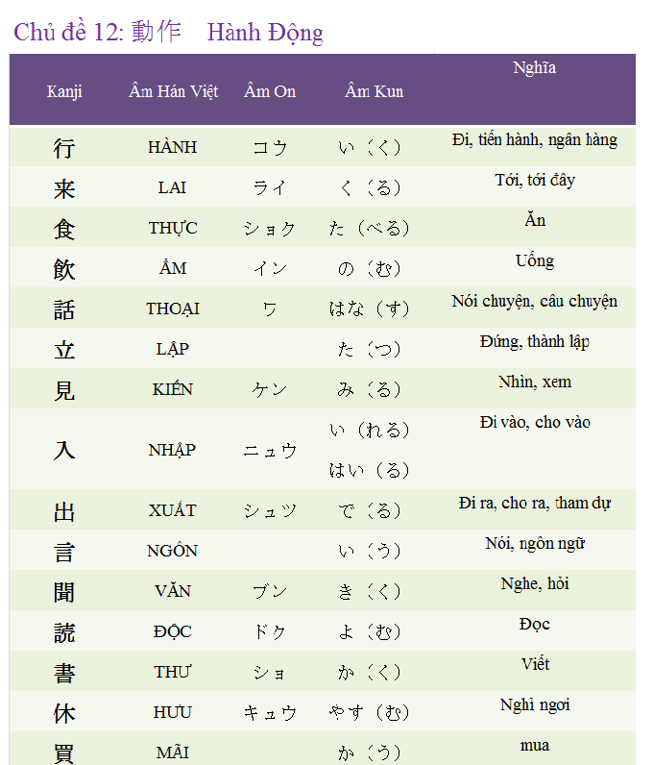
Task: Click the "THOẠI" reading cell
Action: coord(173,309)
